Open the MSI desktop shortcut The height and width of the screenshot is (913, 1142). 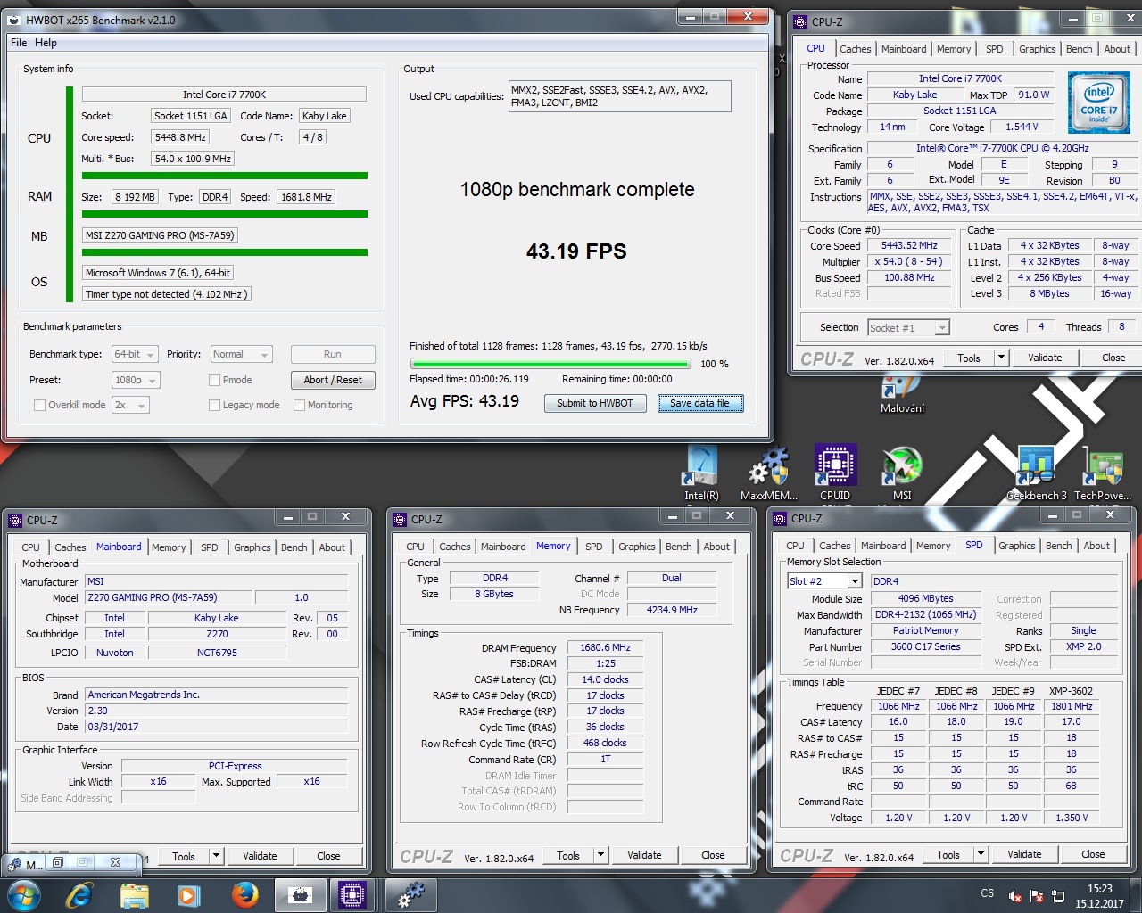tap(902, 473)
